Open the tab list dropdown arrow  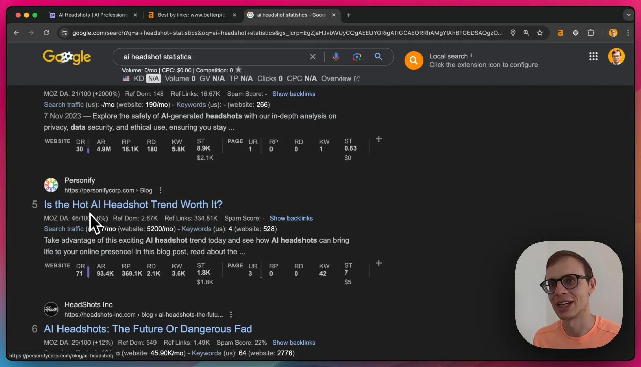628,15
